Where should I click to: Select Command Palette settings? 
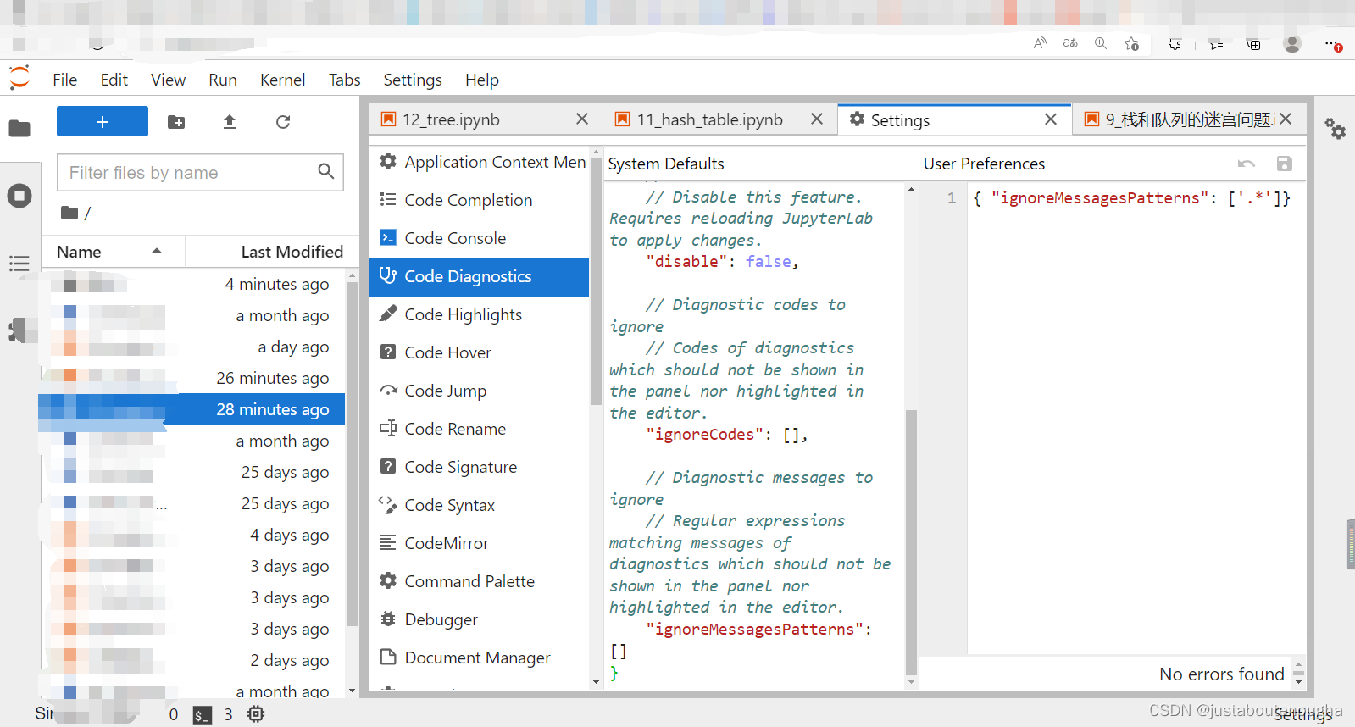pyautogui.click(x=479, y=581)
